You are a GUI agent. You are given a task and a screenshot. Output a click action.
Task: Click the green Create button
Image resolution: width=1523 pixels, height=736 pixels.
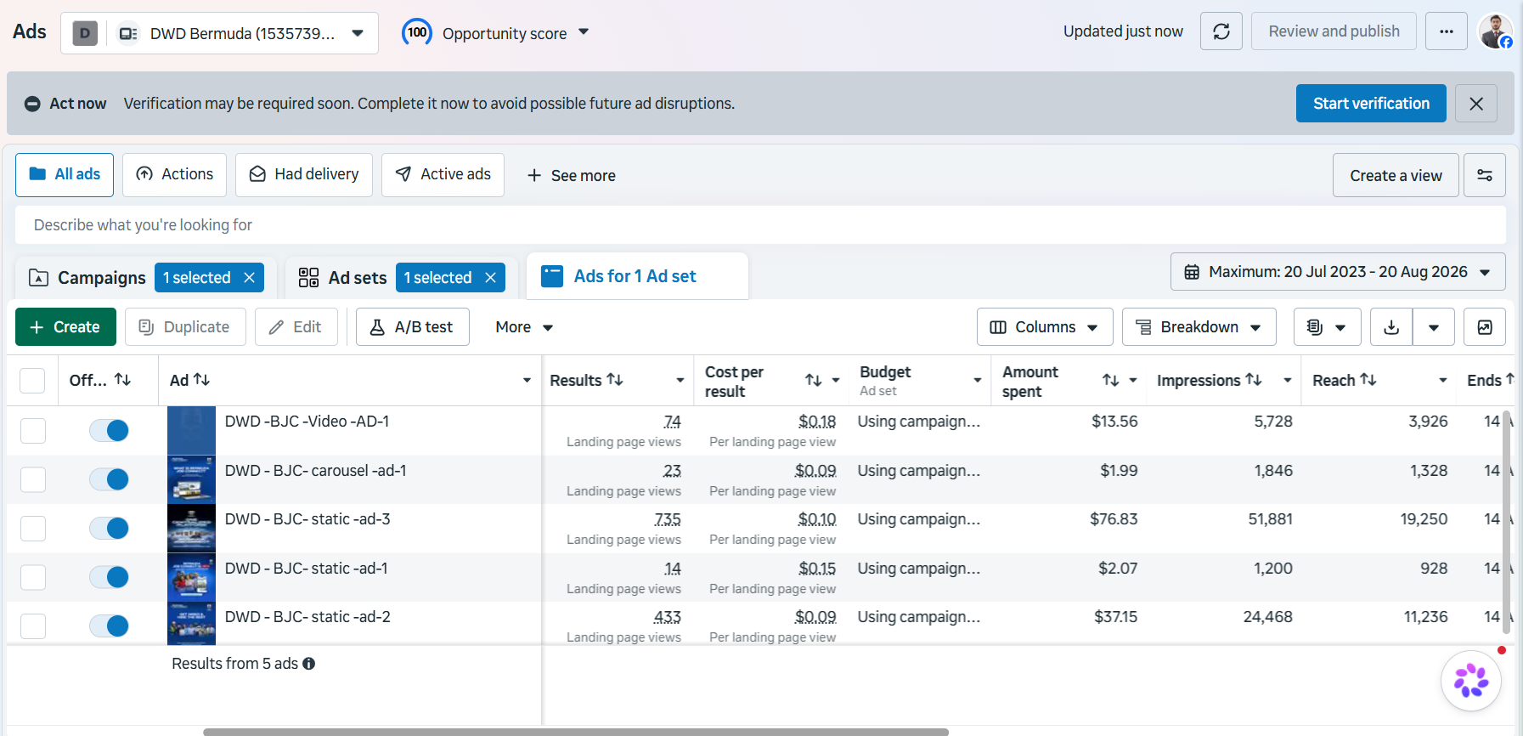pyautogui.click(x=65, y=327)
